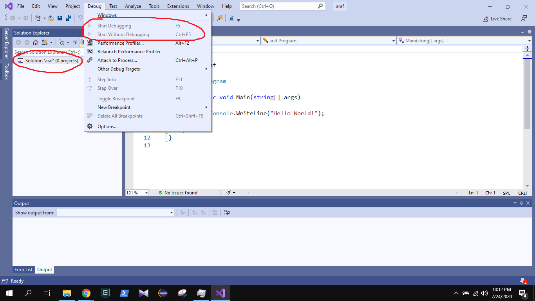Click the Switch Views icon in Solution Explorer
This screenshot has width=535, height=301.
coord(45,42)
